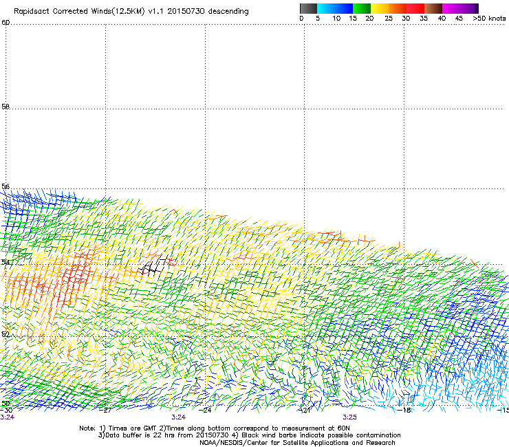The width and height of the screenshot is (509, 447).
Task: Click the longitude axis label '-30'
Action: coord(6,411)
